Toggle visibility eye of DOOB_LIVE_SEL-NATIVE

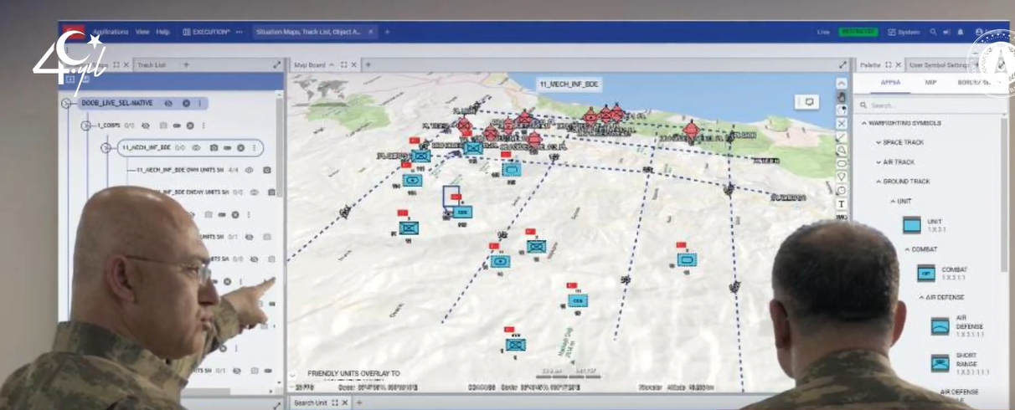(168, 103)
